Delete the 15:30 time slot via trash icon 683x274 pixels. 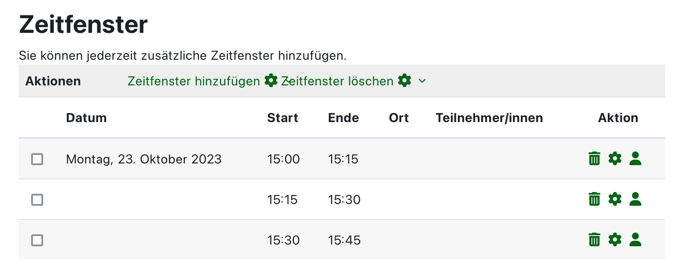click(594, 240)
